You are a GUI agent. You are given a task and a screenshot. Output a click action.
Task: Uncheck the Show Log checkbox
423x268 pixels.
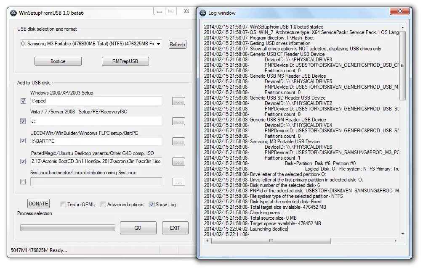(x=152, y=205)
